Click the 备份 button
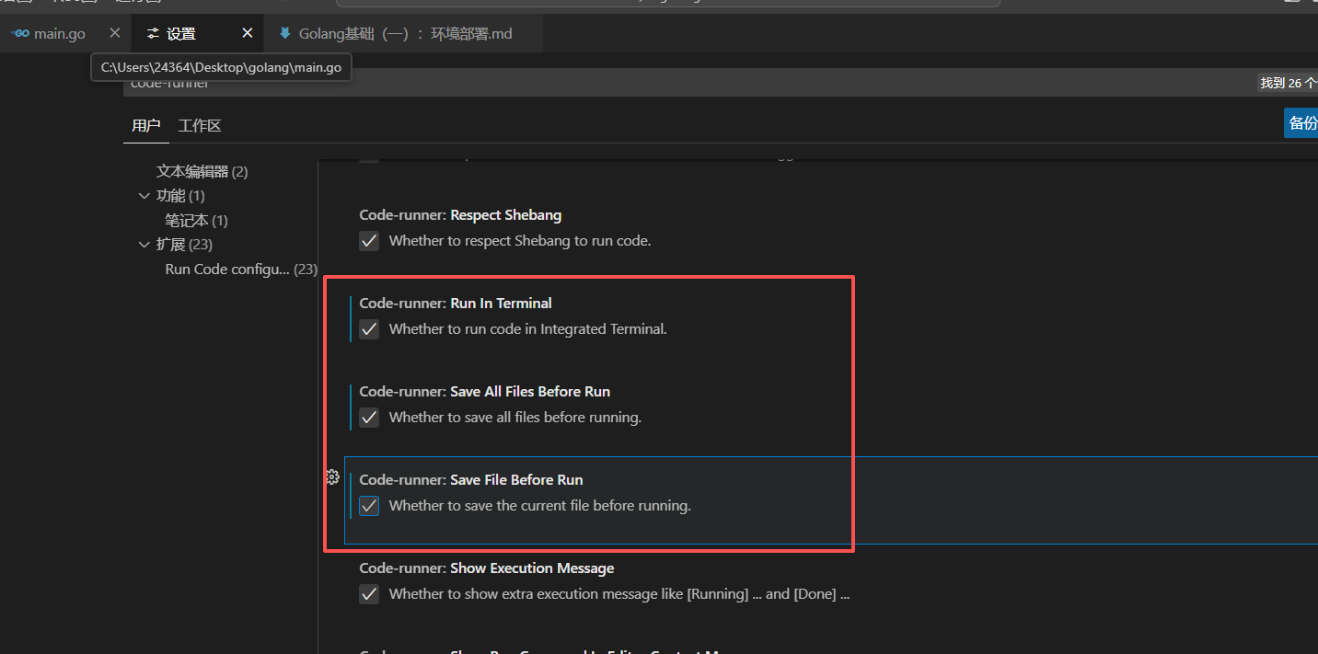This screenshot has width=1318, height=654. coord(1301,123)
